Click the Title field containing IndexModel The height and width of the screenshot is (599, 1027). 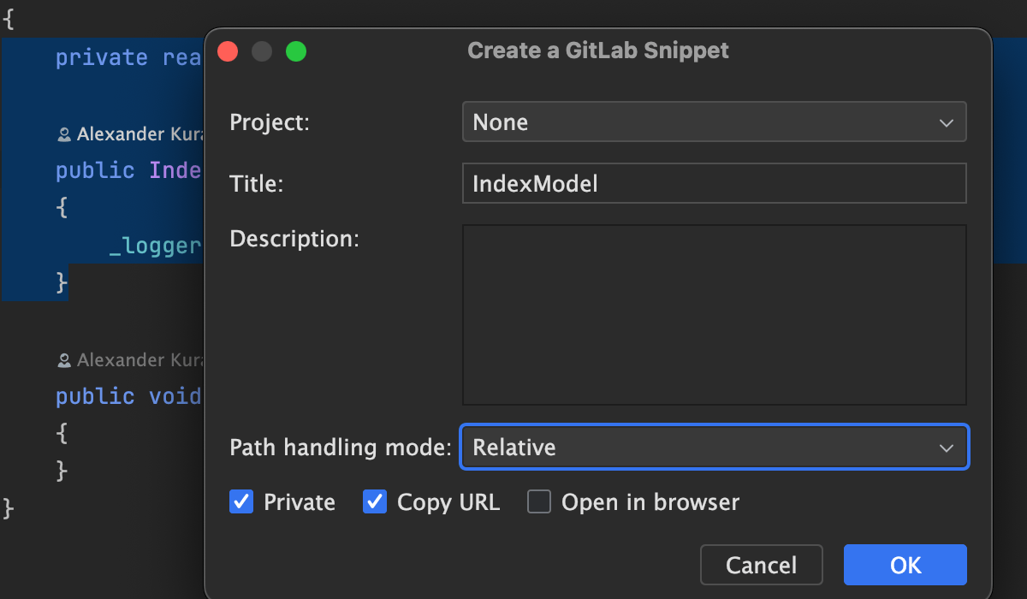click(714, 184)
